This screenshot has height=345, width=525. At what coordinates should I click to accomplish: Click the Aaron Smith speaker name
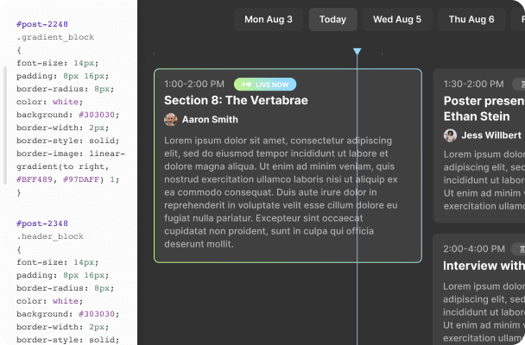210,120
